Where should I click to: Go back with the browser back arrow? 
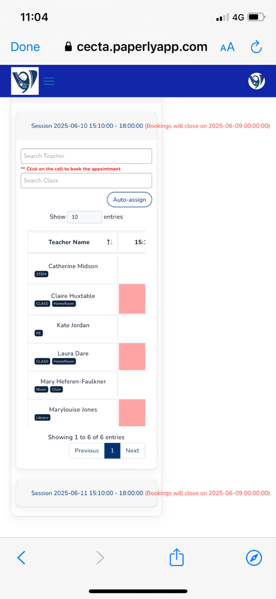(21, 558)
